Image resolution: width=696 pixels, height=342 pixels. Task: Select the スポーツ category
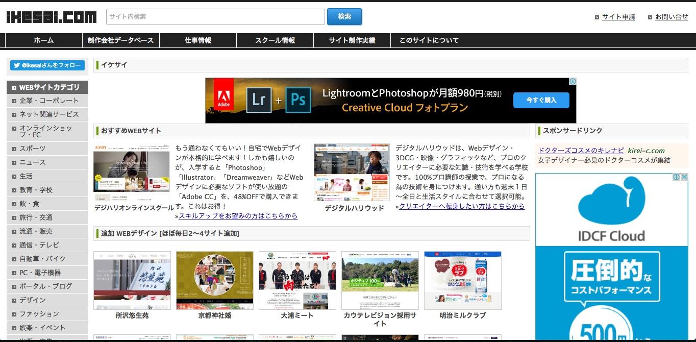point(47,149)
